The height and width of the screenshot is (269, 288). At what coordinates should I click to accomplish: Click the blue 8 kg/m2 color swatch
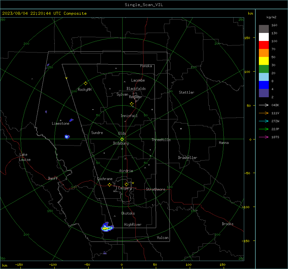point(264,85)
